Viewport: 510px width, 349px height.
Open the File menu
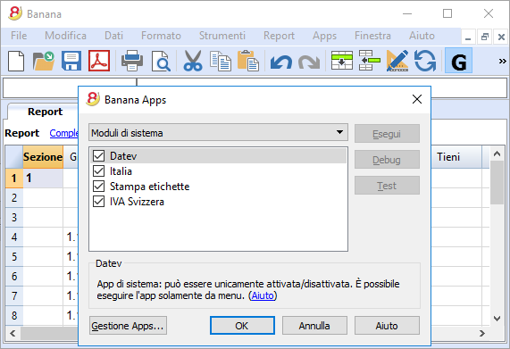pos(19,36)
